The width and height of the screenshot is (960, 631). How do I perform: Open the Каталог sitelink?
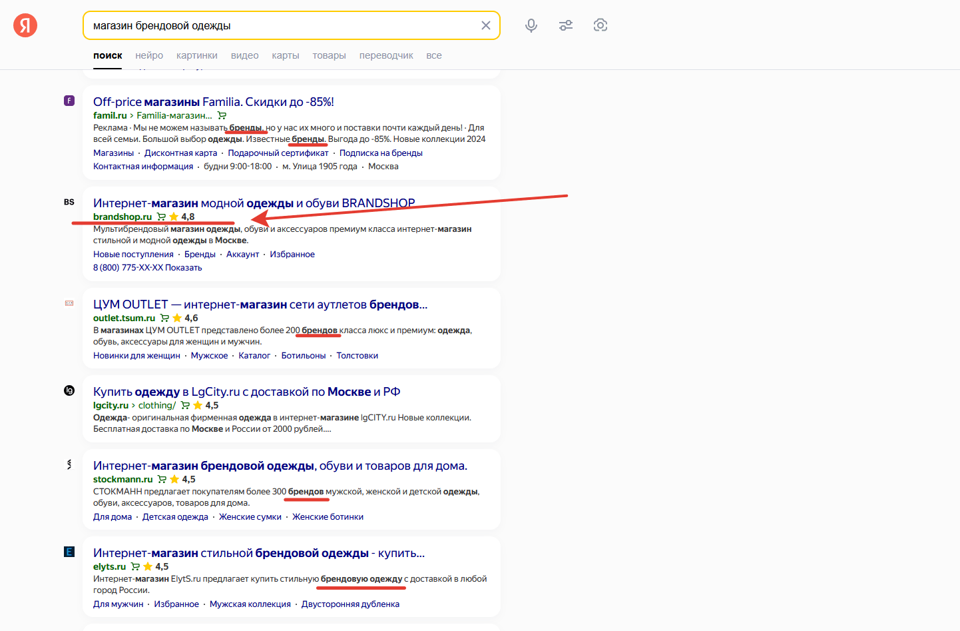click(x=254, y=355)
